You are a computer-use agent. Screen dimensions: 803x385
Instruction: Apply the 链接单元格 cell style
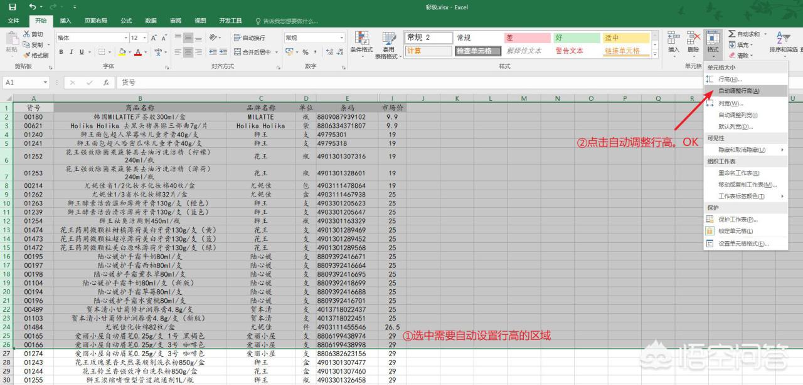[626, 51]
